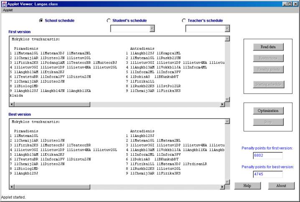Open the Help dialog
The width and height of the screenshot is (300, 202).
[247, 186]
